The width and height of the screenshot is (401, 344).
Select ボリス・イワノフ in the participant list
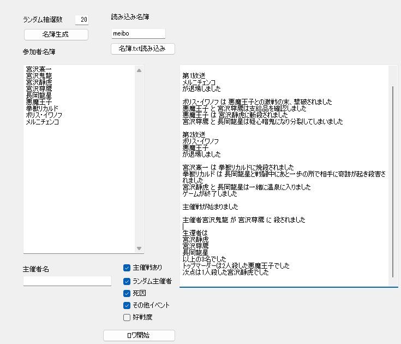coord(44,115)
